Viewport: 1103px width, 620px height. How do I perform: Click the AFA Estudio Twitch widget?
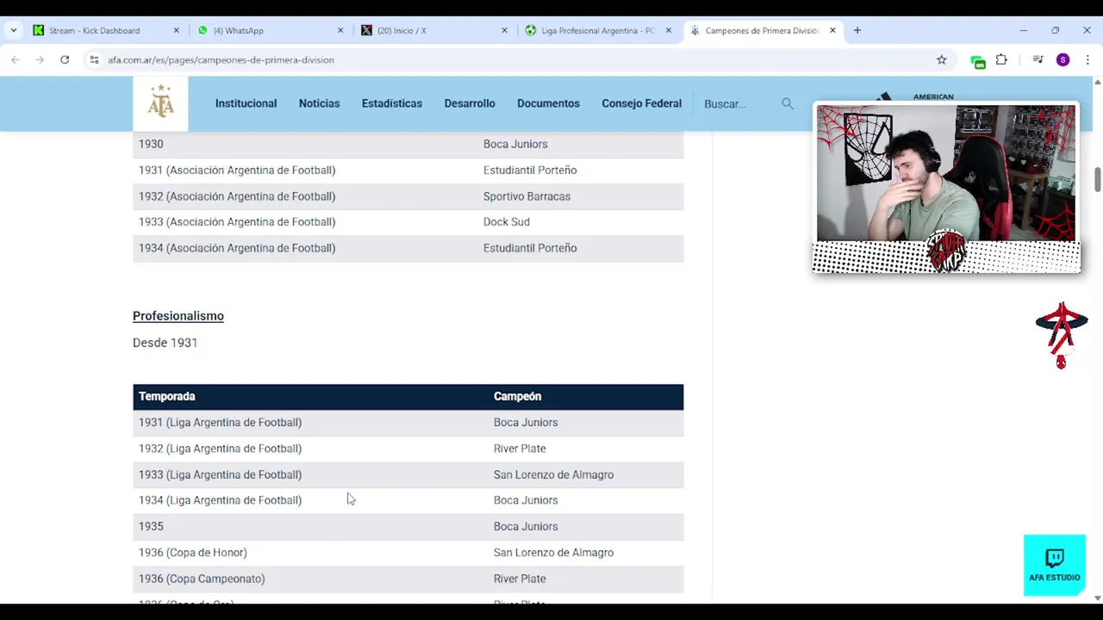coord(1055,565)
